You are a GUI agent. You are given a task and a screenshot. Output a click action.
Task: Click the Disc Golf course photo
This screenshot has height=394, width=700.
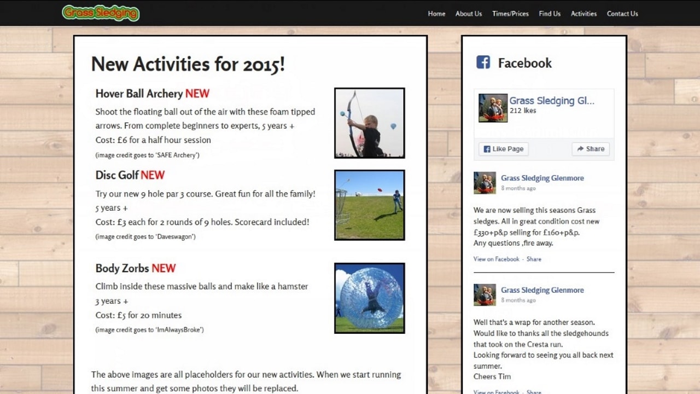point(369,205)
